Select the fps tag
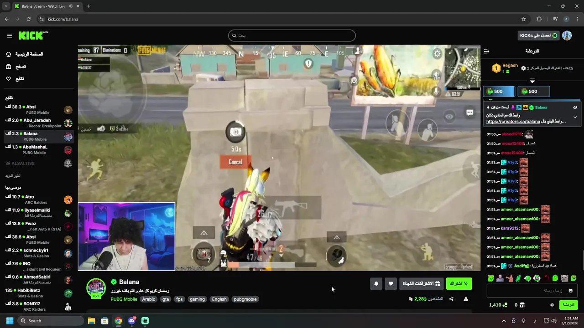This screenshot has height=328, width=584. pos(179,299)
